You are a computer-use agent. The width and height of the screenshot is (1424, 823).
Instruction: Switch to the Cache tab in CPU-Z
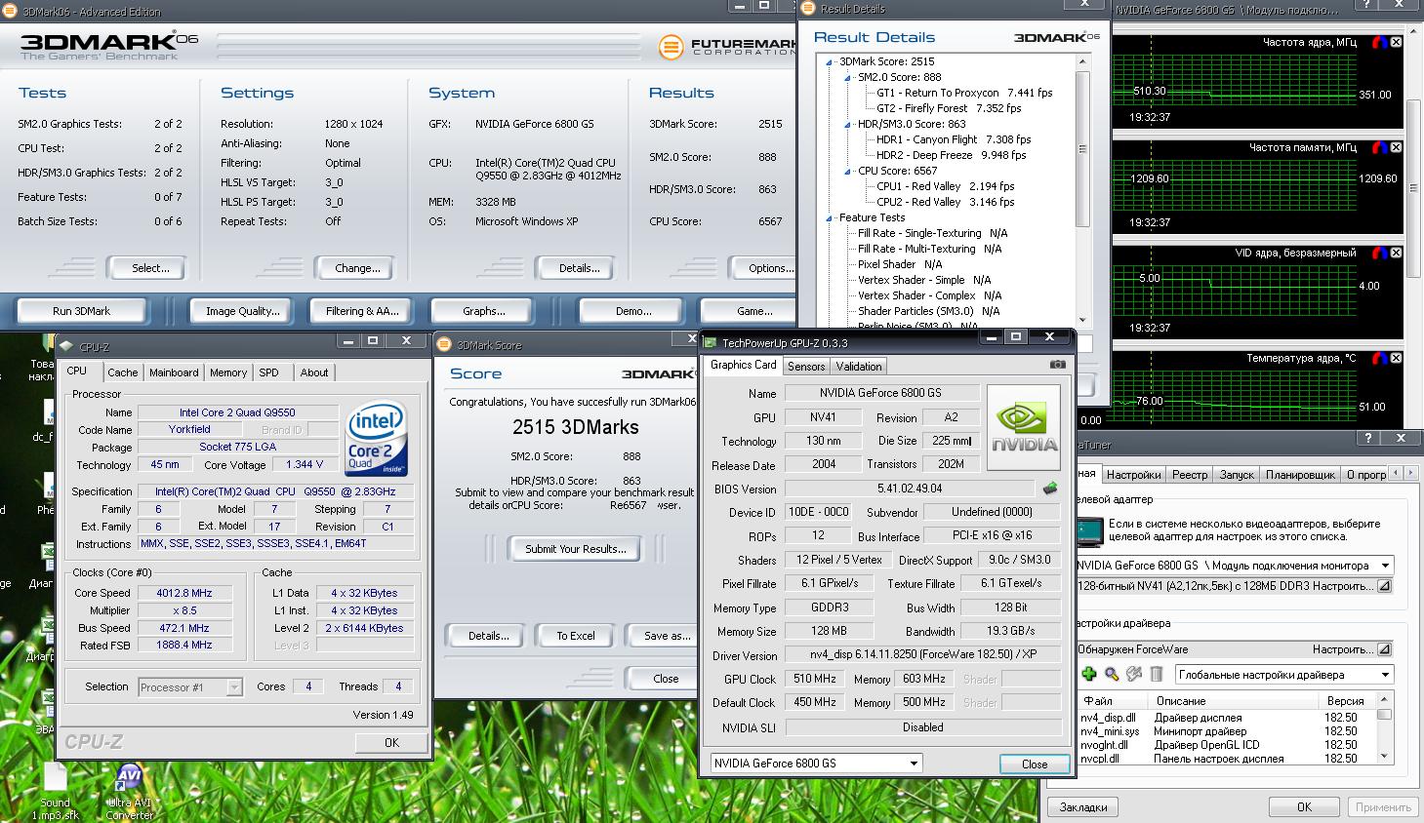(x=122, y=372)
